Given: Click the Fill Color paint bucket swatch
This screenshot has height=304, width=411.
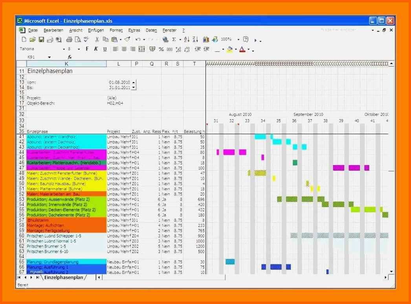Looking at the screenshot, I should coord(229,49).
